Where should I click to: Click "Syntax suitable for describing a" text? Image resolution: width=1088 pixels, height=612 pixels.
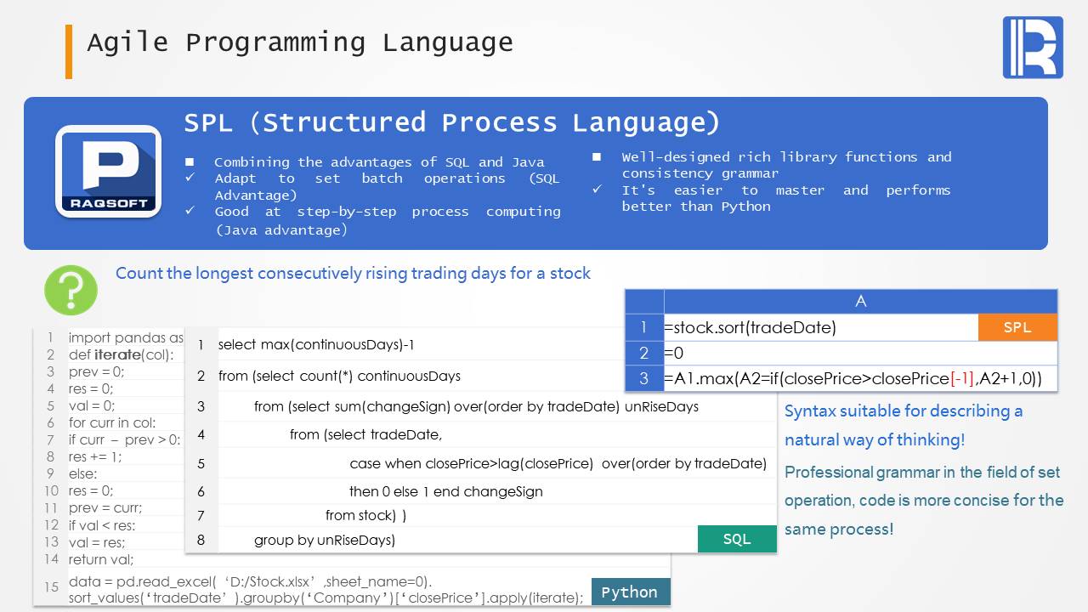click(903, 411)
